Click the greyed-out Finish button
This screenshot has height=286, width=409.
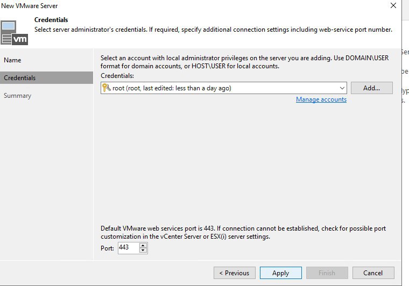click(x=327, y=273)
